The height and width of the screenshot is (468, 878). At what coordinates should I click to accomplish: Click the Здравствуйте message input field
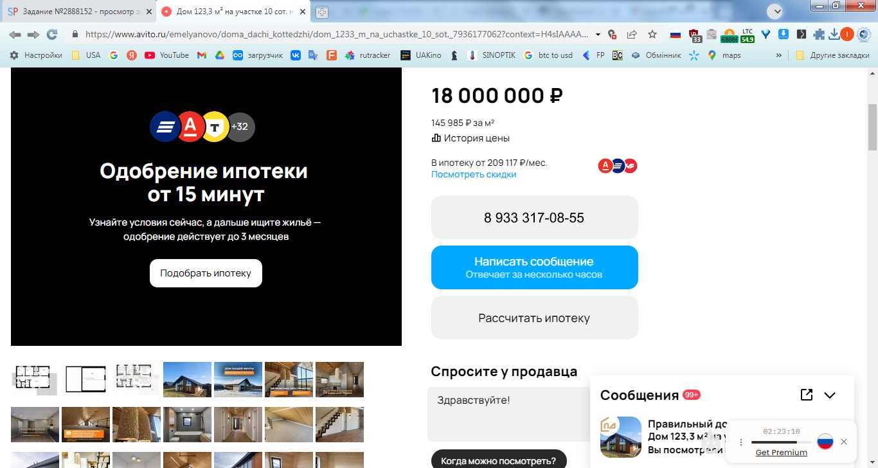click(x=508, y=414)
